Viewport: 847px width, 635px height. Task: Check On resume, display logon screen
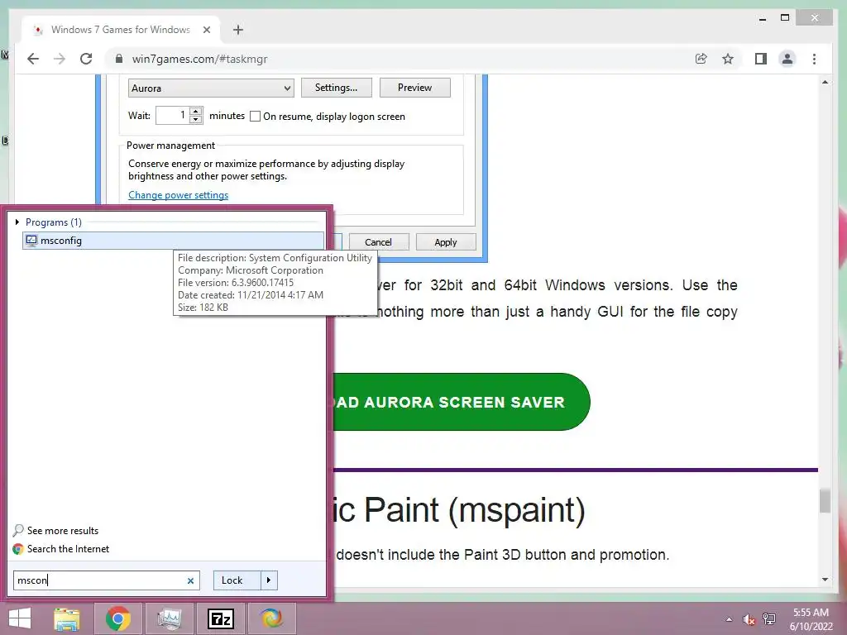(256, 116)
